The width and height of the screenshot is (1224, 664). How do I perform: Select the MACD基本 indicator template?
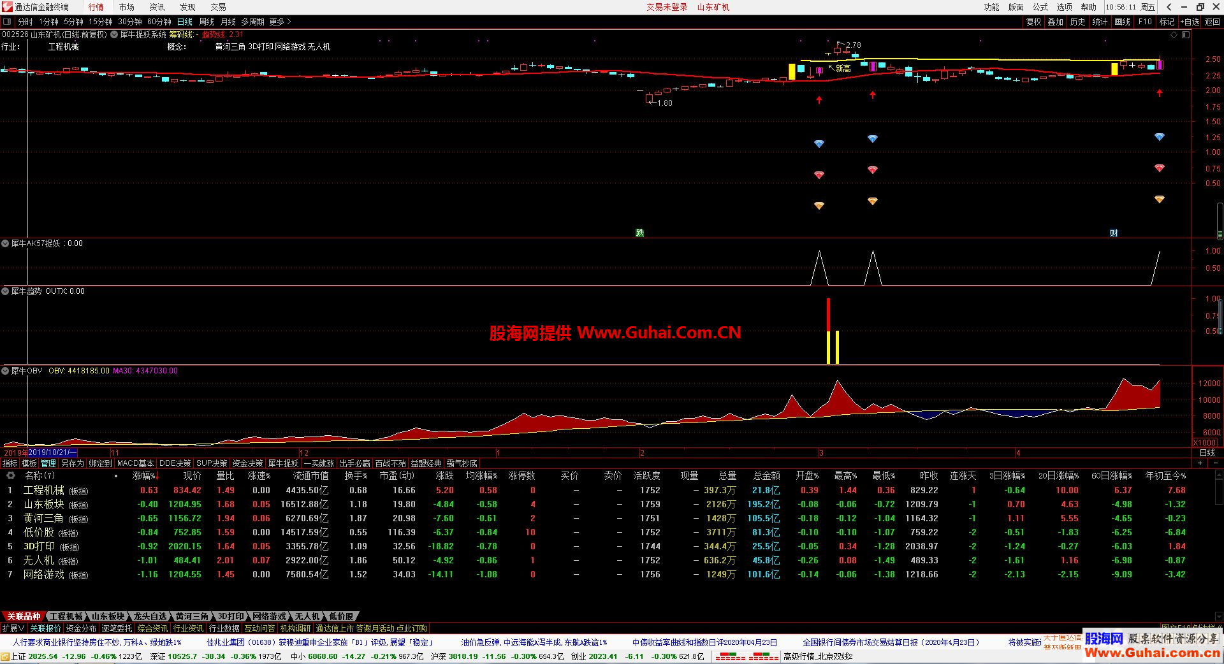click(136, 463)
